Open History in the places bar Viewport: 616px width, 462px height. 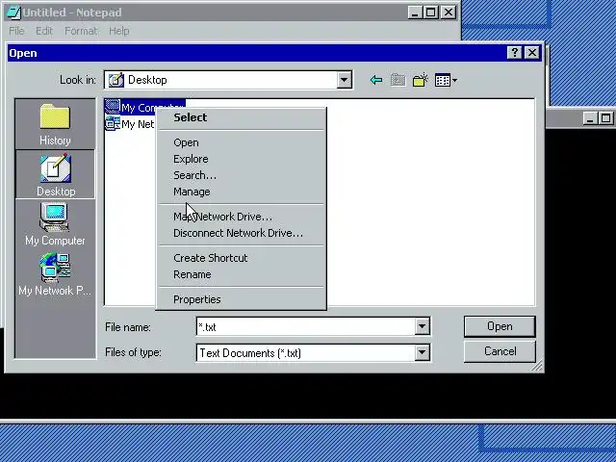tap(55, 124)
